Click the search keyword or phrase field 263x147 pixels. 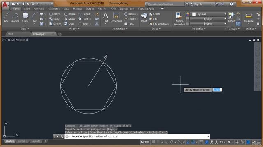point(166,4)
